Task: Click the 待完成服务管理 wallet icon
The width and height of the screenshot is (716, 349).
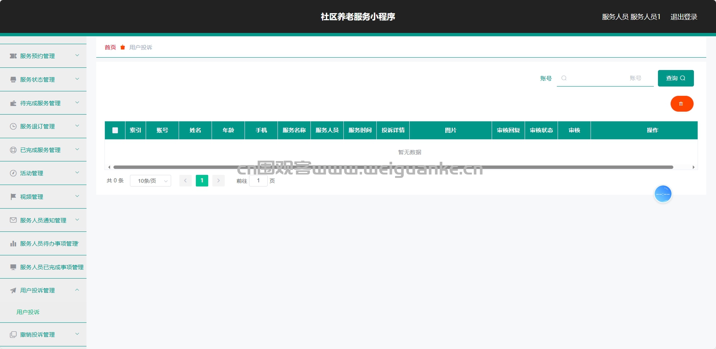Action: (x=13, y=103)
